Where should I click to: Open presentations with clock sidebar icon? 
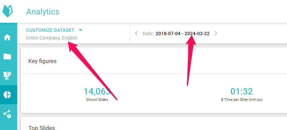click(x=7, y=76)
